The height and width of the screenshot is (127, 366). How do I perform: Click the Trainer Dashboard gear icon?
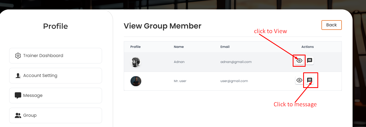click(x=18, y=56)
